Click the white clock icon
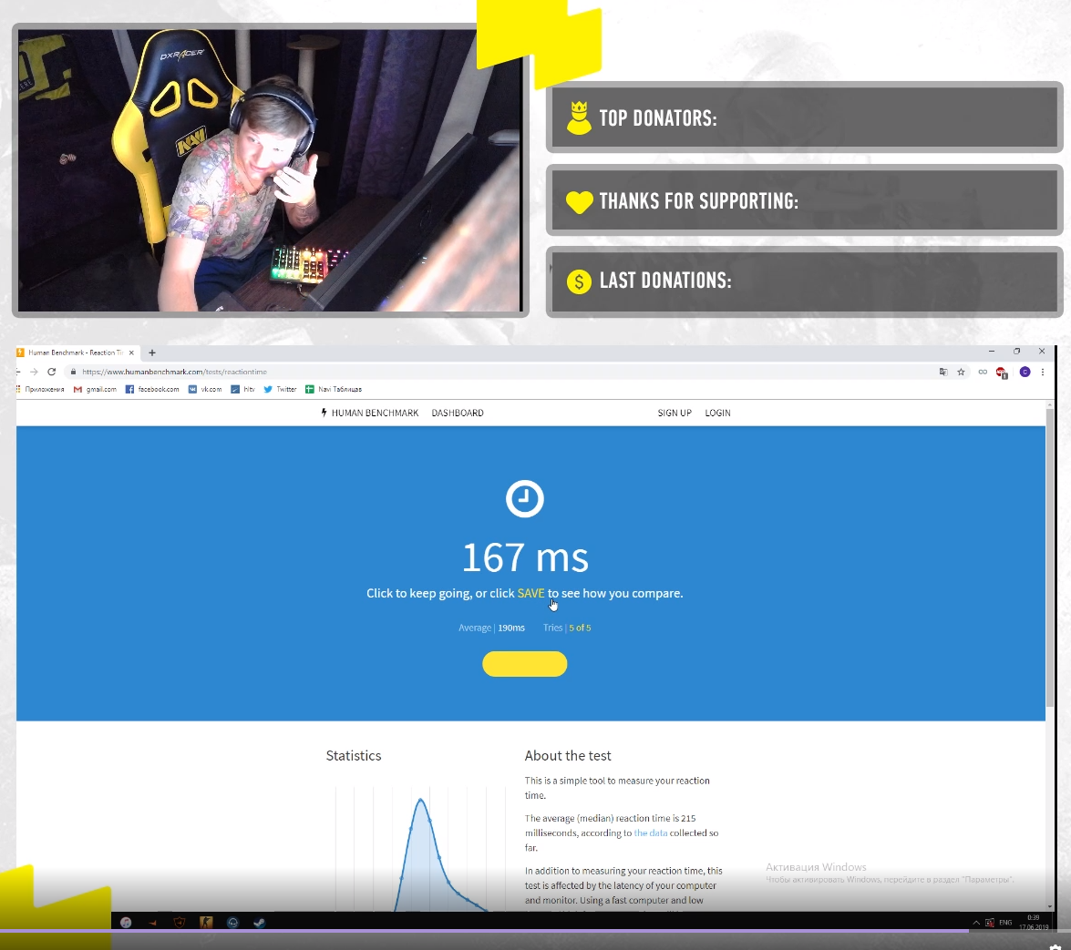Screen dimensions: 1071x950 click(x=525, y=499)
